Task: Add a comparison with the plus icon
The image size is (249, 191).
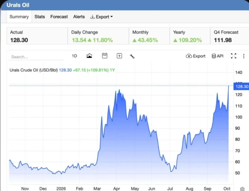Action: tap(119, 56)
